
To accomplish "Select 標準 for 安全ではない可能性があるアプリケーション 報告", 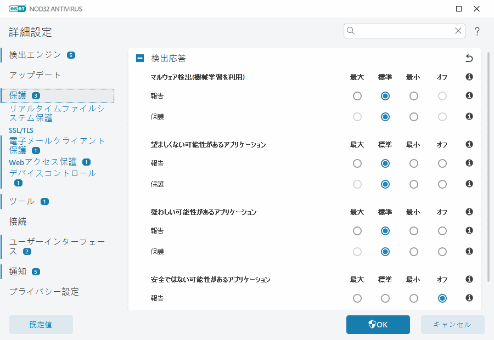I will 385,298.
